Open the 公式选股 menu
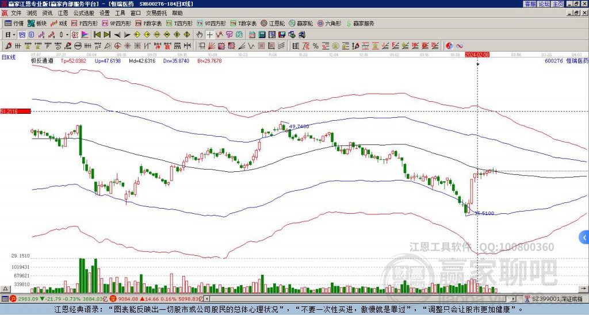 84,13
